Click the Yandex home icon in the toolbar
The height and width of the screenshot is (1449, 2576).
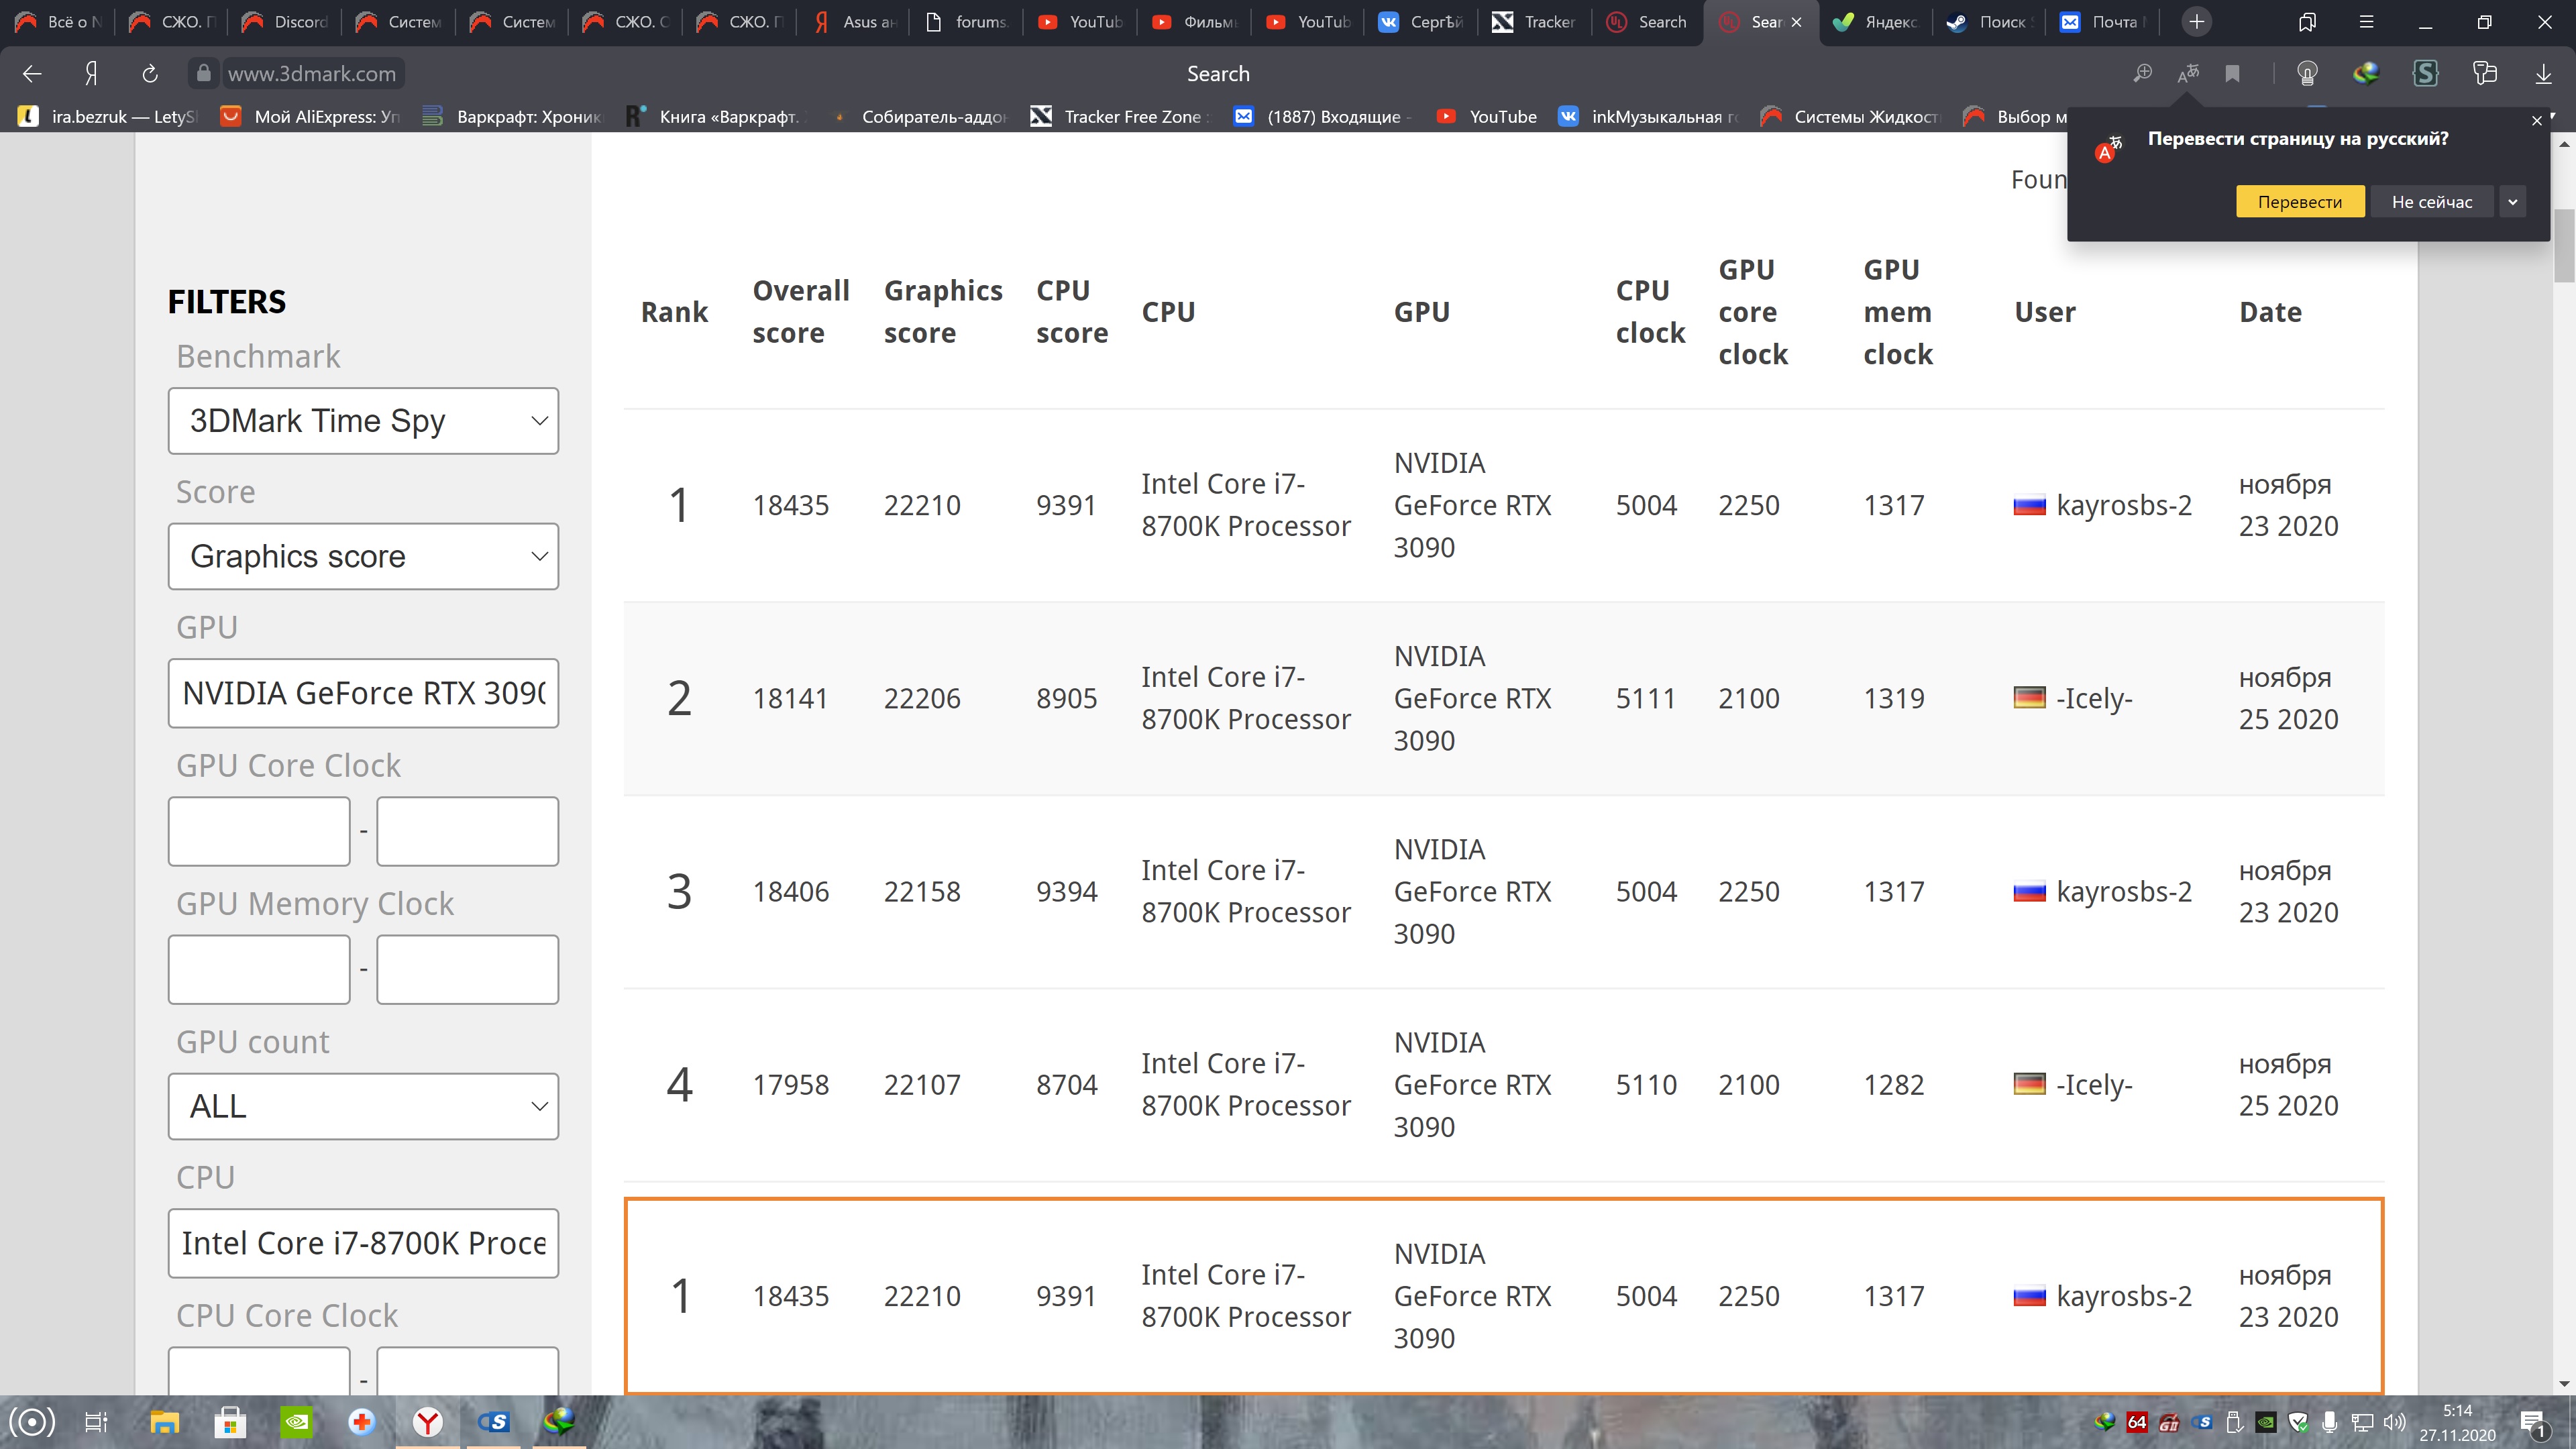click(x=91, y=73)
